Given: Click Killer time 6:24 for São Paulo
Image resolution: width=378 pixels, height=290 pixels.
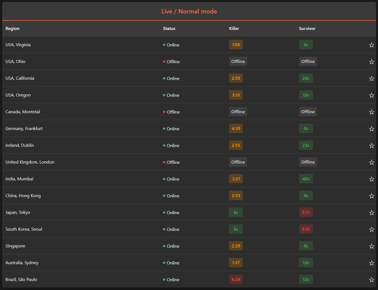Looking at the screenshot, I should pyautogui.click(x=236, y=280).
